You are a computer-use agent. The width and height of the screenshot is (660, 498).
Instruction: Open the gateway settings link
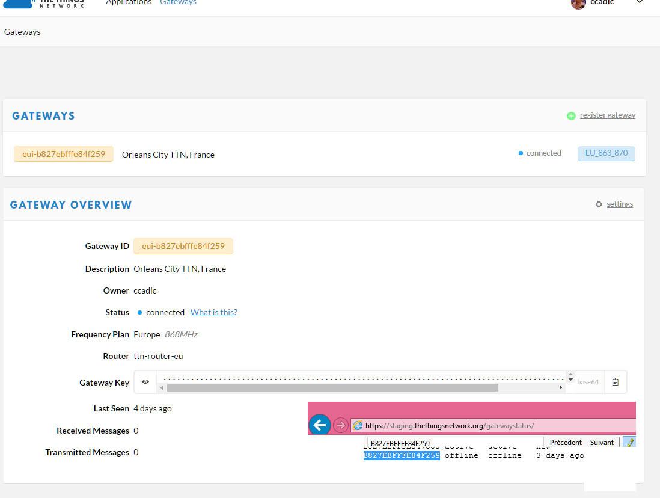620,204
